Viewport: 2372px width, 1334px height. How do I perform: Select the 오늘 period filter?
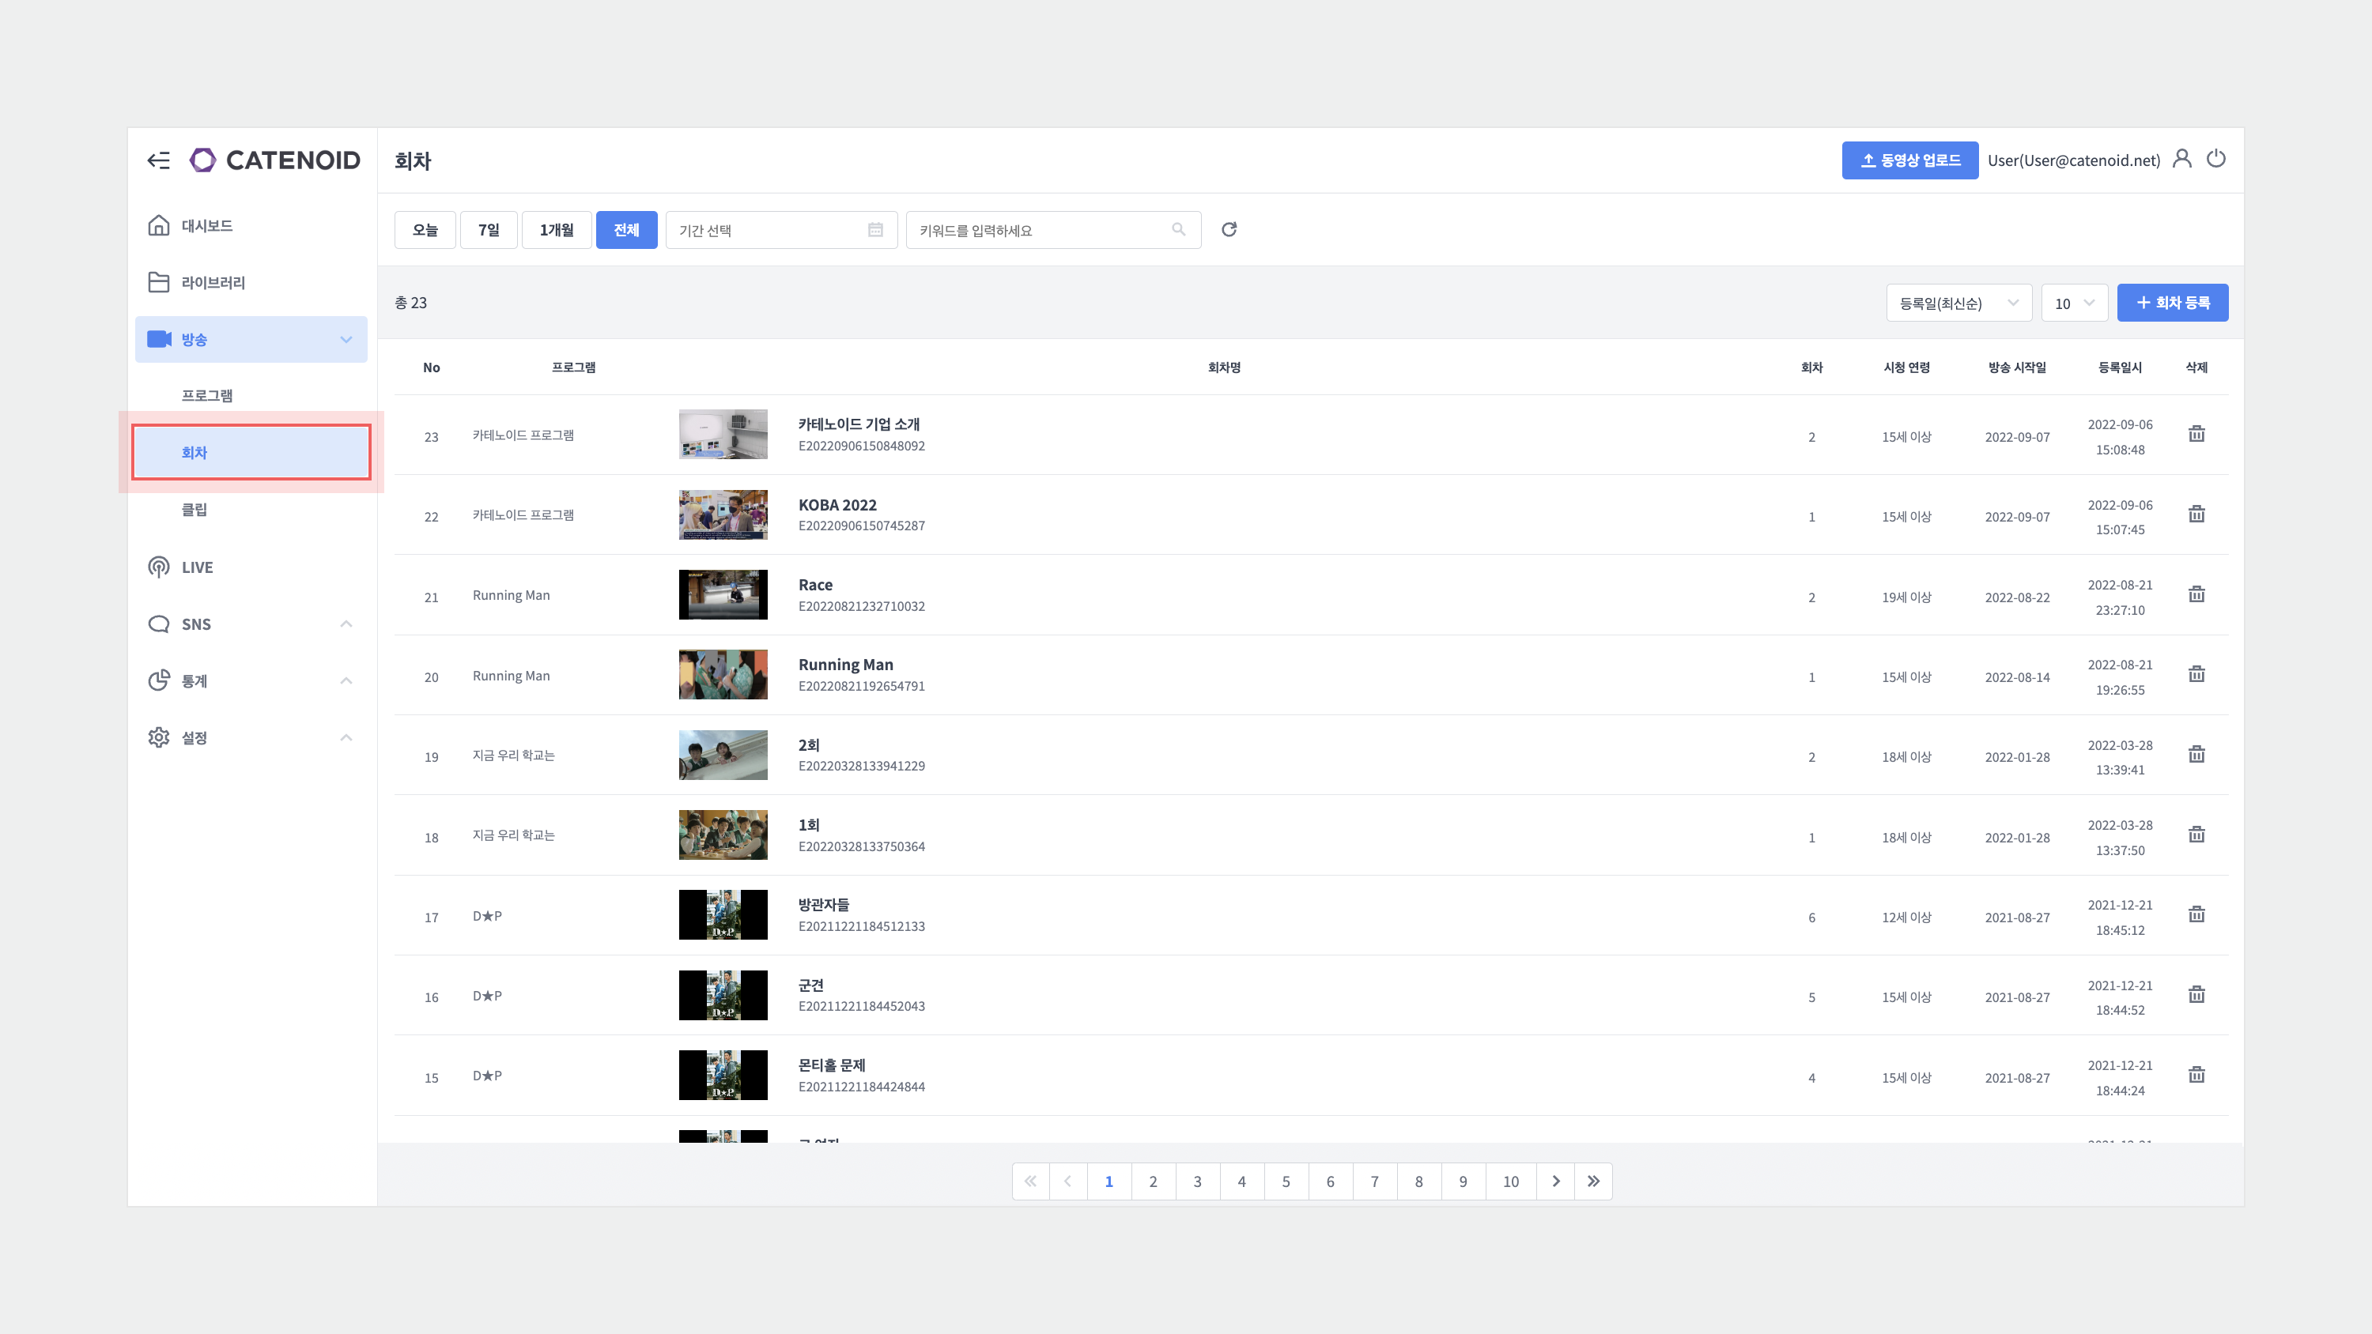coord(425,229)
